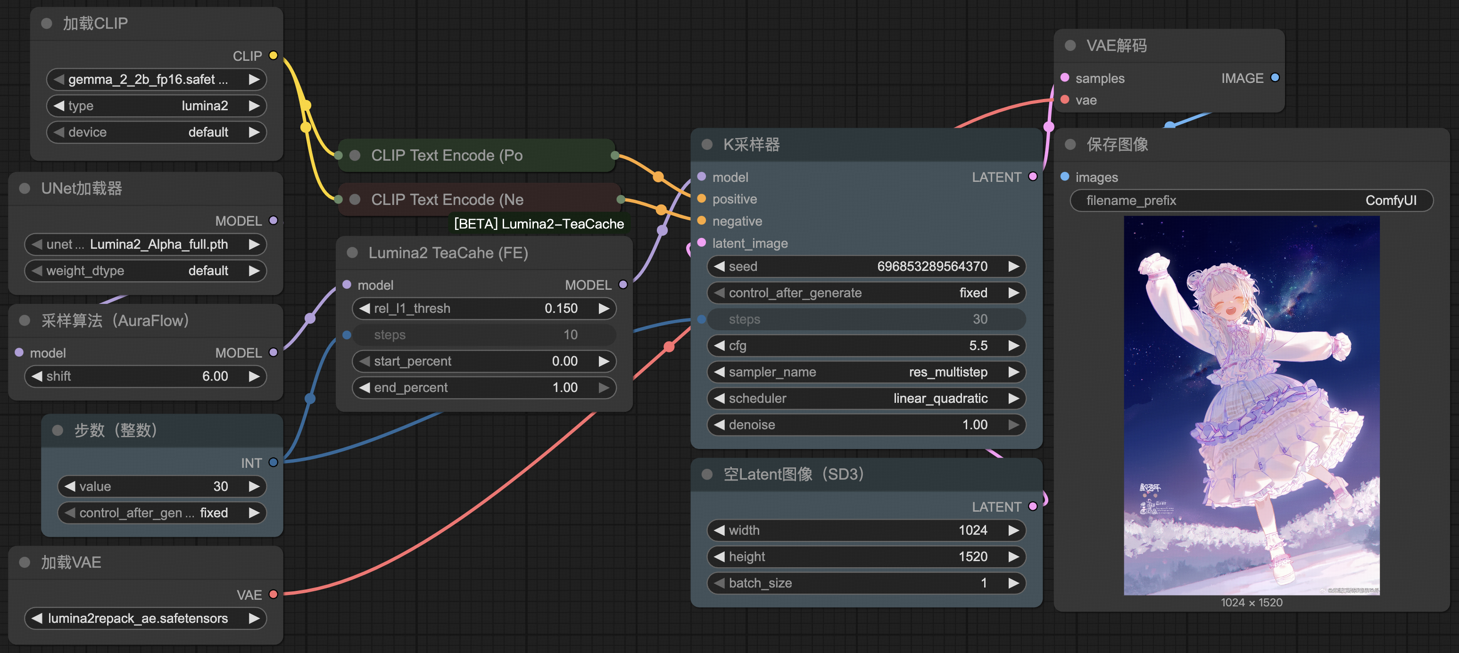Decrease cfg with its left arrow

click(x=719, y=345)
